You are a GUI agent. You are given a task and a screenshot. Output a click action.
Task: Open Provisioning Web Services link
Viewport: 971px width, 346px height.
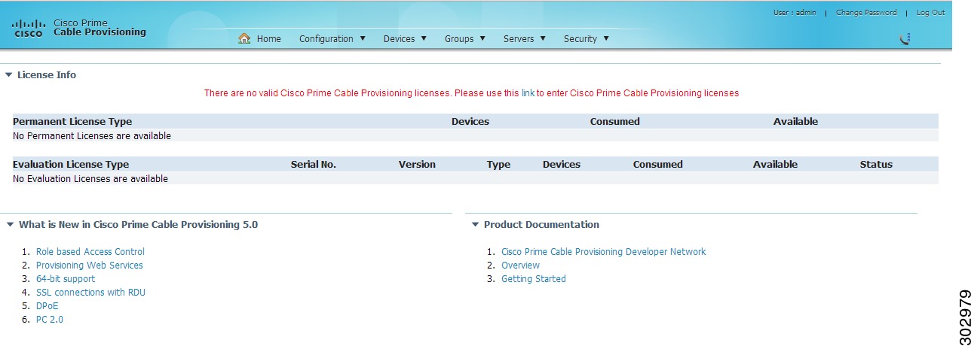pyautogui.click(x=90, y=266)
